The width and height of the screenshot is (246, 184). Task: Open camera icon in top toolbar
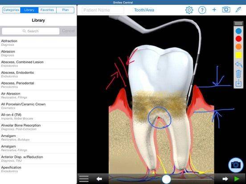point(226,10)
